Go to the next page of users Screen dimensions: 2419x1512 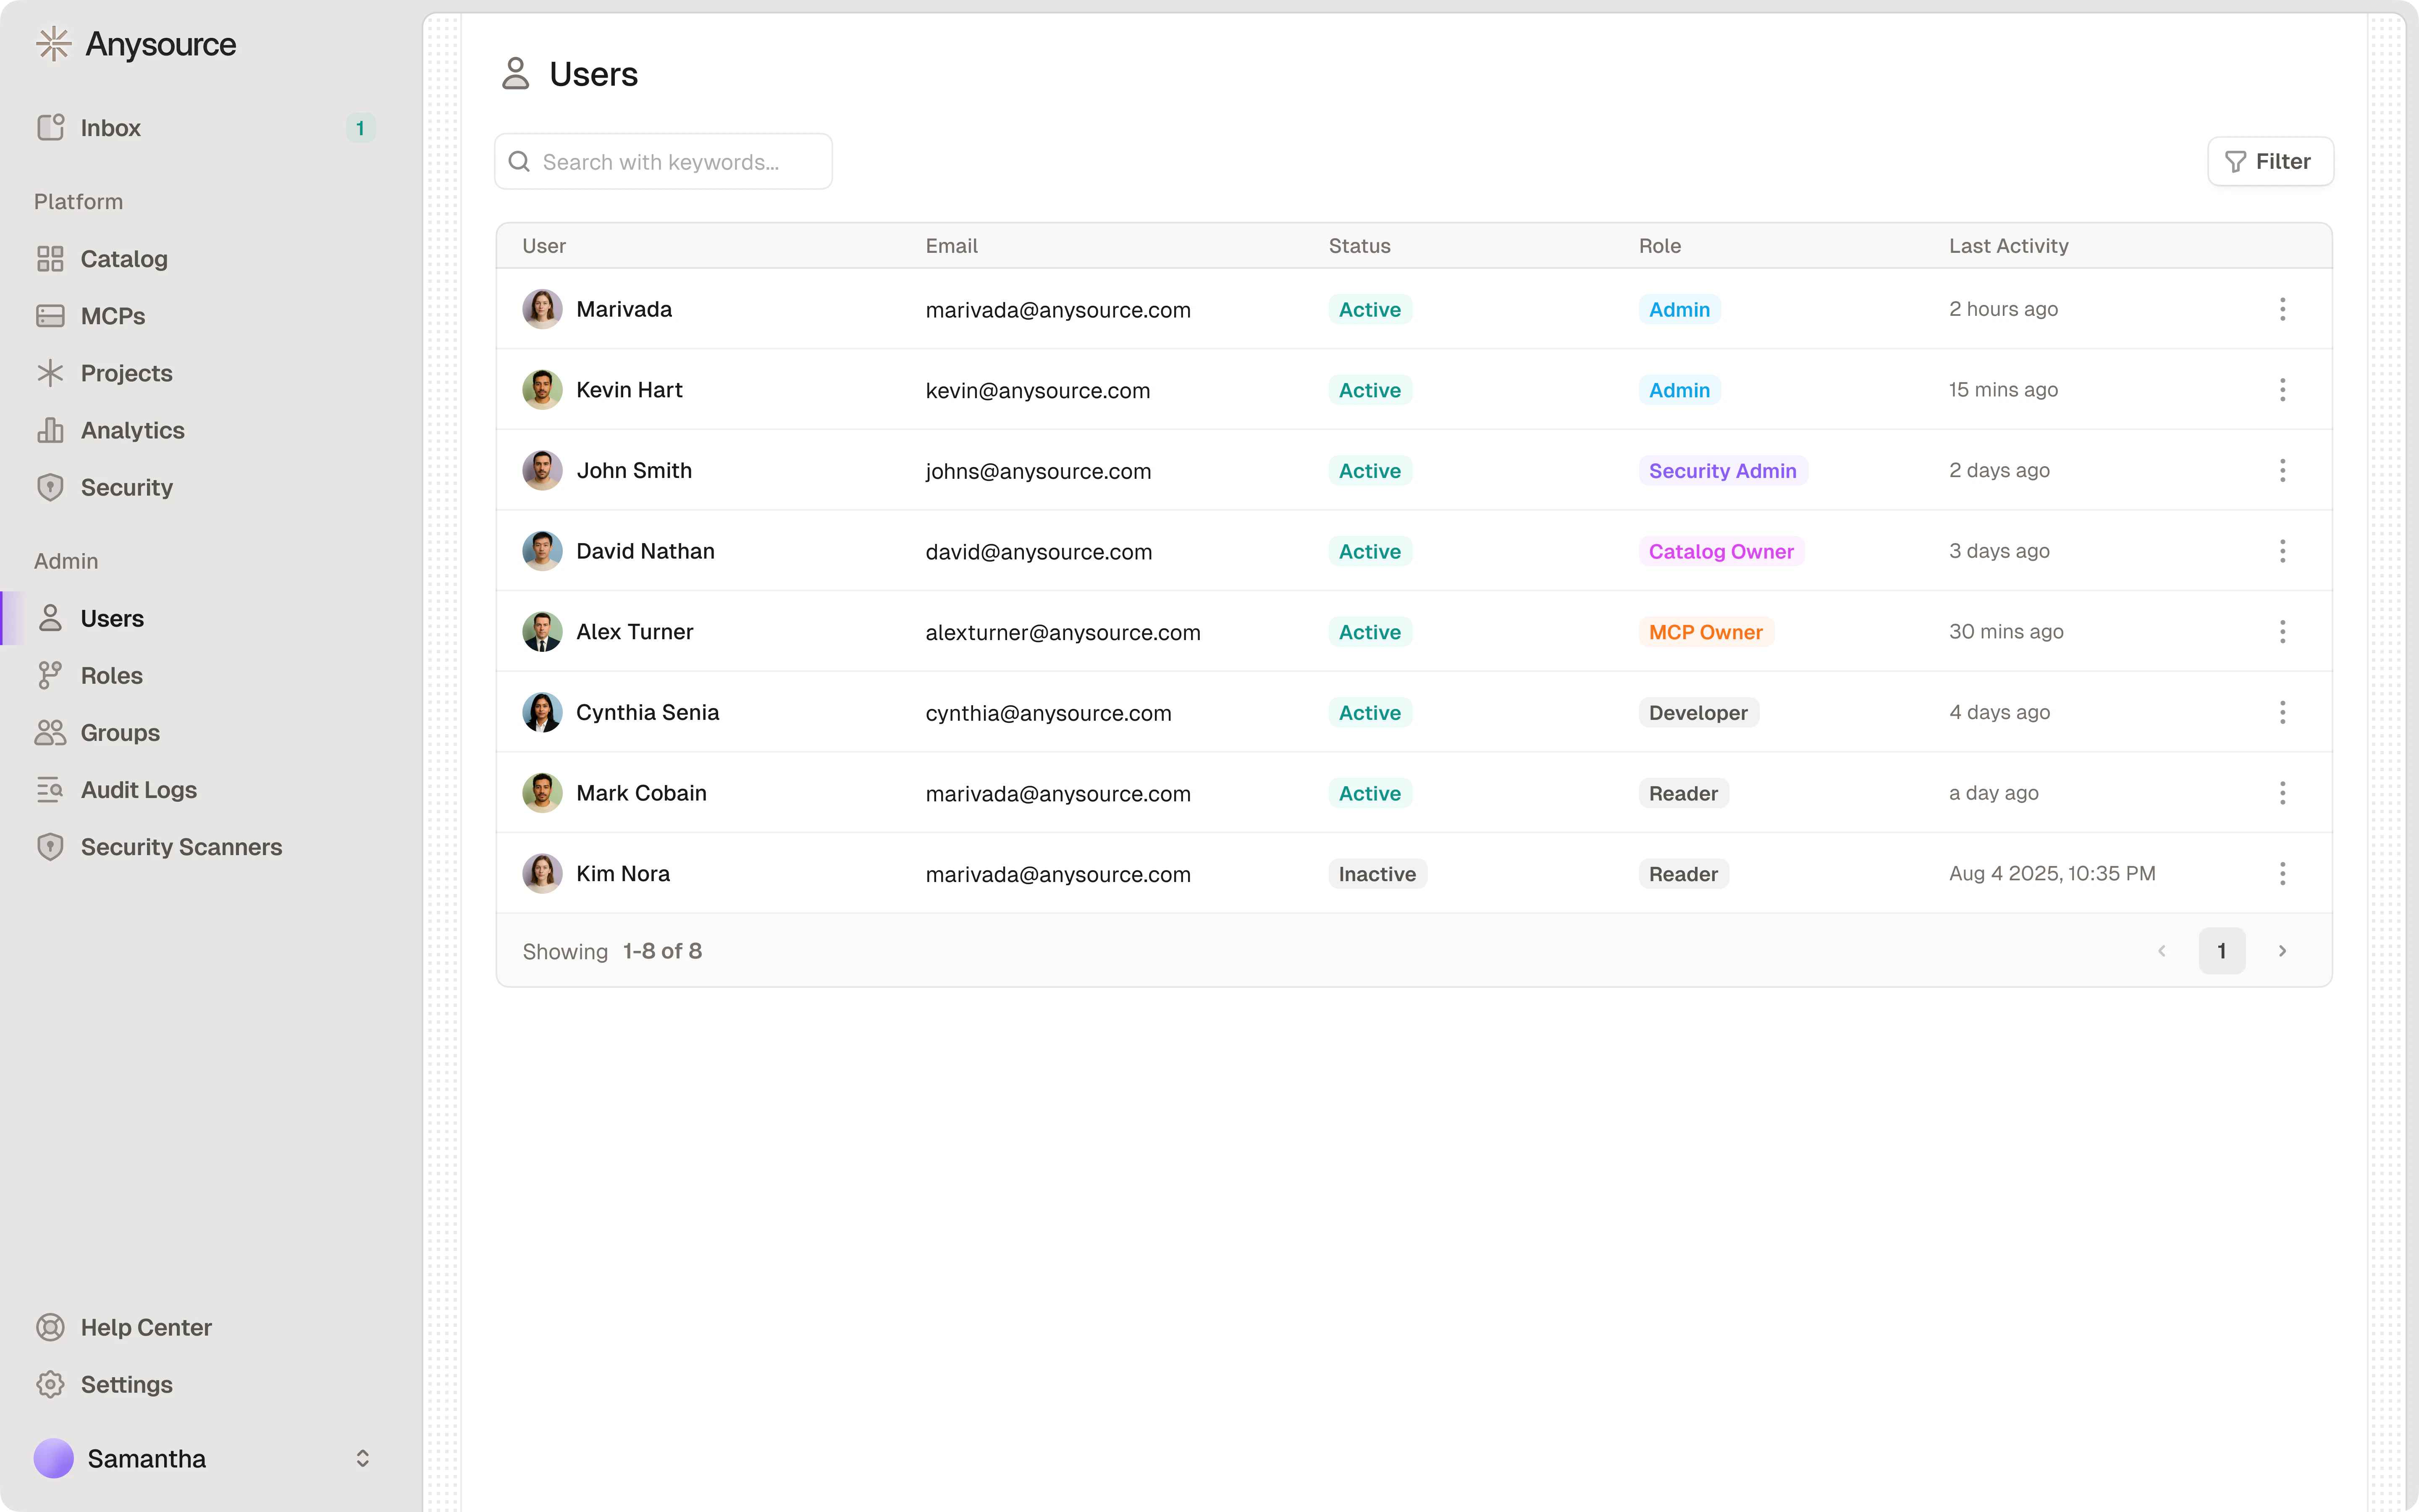point(2282,951)
